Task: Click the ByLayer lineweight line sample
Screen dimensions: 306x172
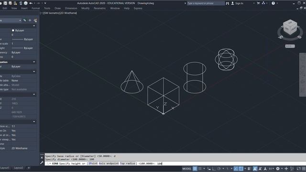Action: [17, 48]
